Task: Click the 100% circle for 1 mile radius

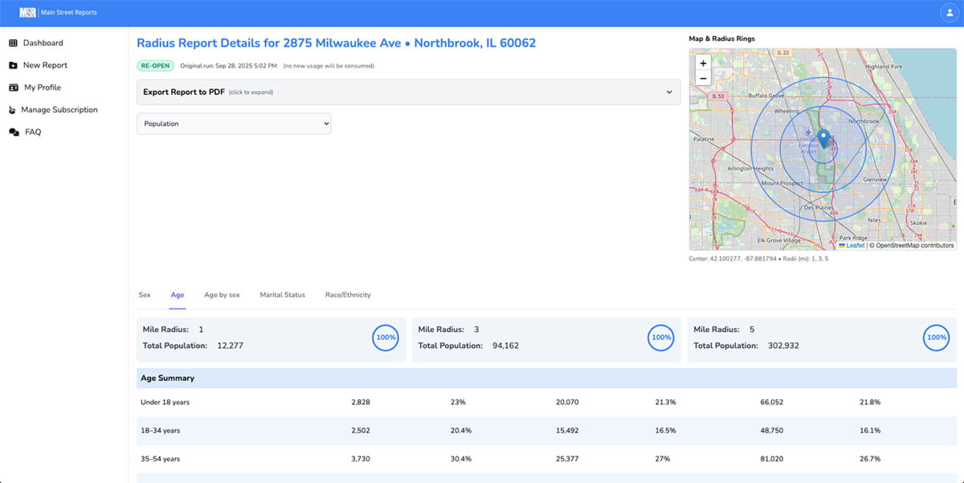Action: point(385,338)
